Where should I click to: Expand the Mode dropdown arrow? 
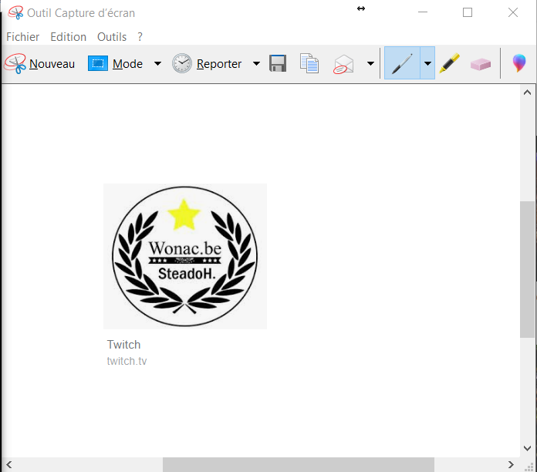pyautogui.click(x=157, y=64)
